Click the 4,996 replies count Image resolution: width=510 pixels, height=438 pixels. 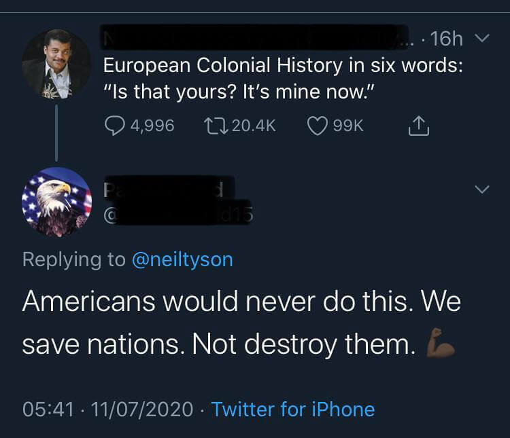coord(150,126)
